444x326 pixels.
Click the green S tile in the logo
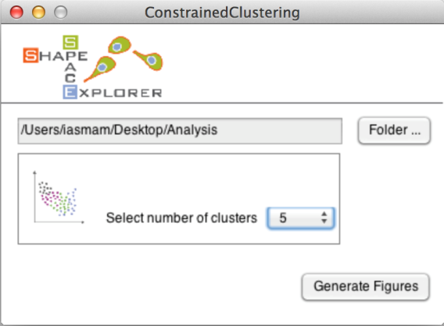[x=70, y=42]
